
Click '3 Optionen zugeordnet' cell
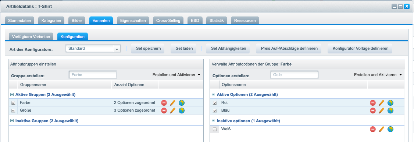coord(135,111)
